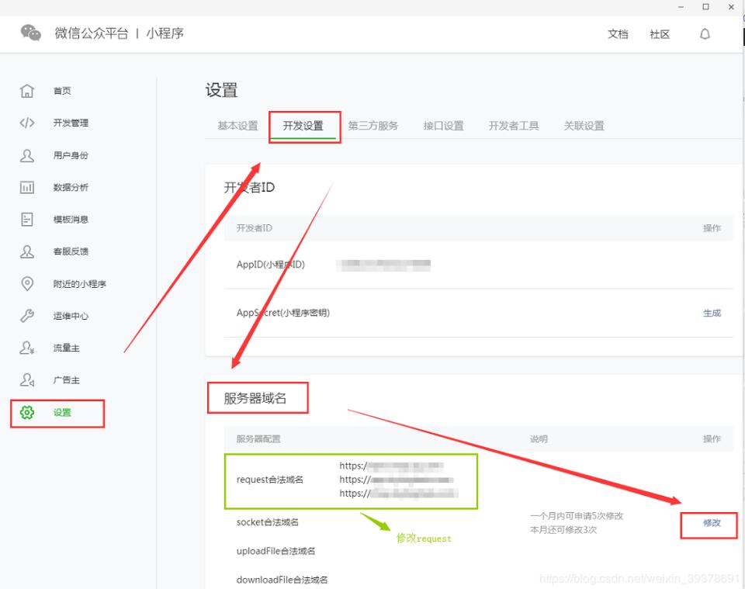Click the home icon in sidebar
Viewport: 745px width, 589px height.
pyautogui.click(x=27, y=91)
